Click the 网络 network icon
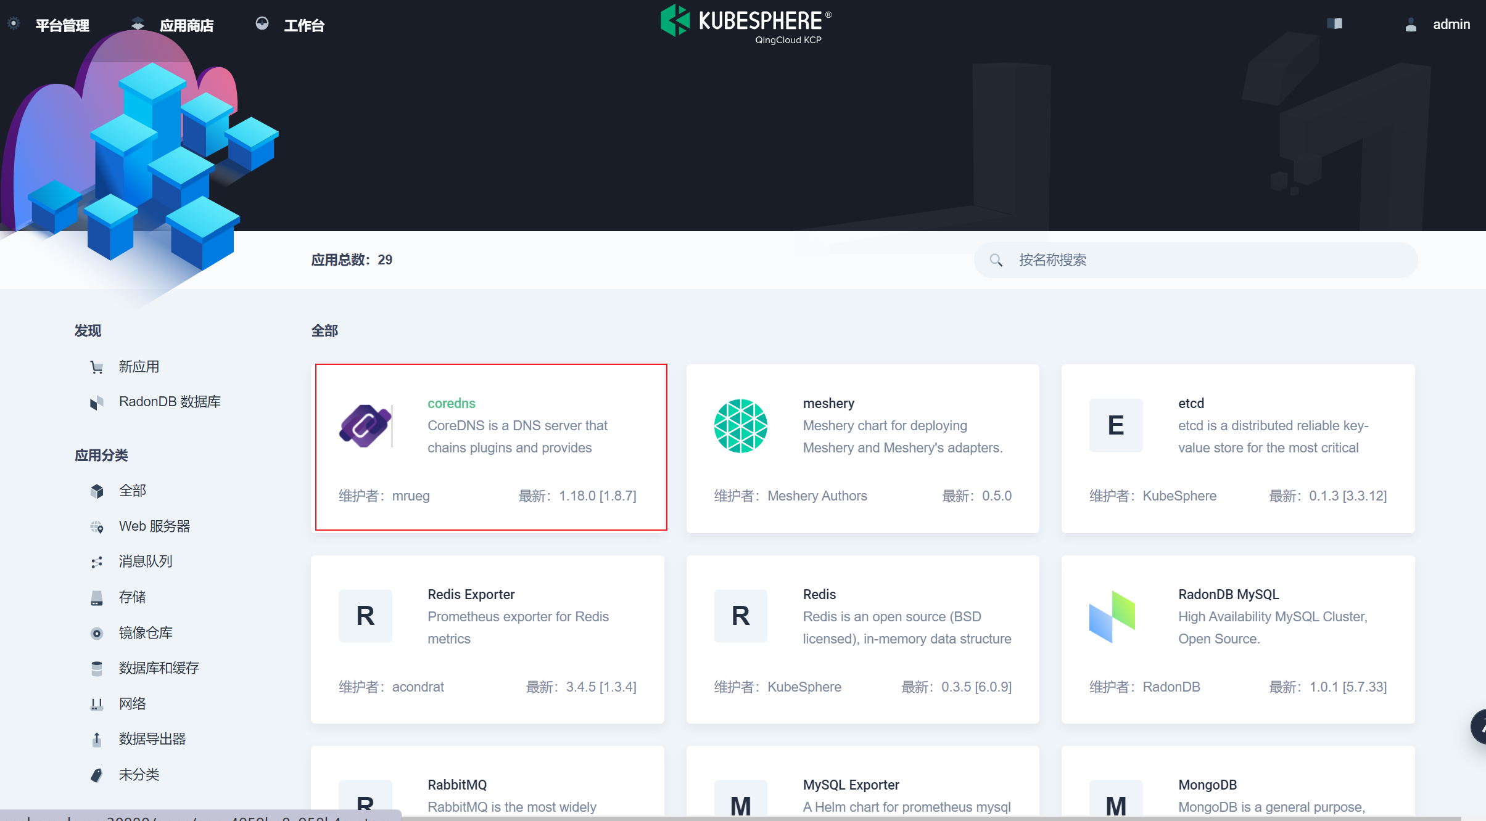This screenshot has height=821, width=1486. pos(97,705)
